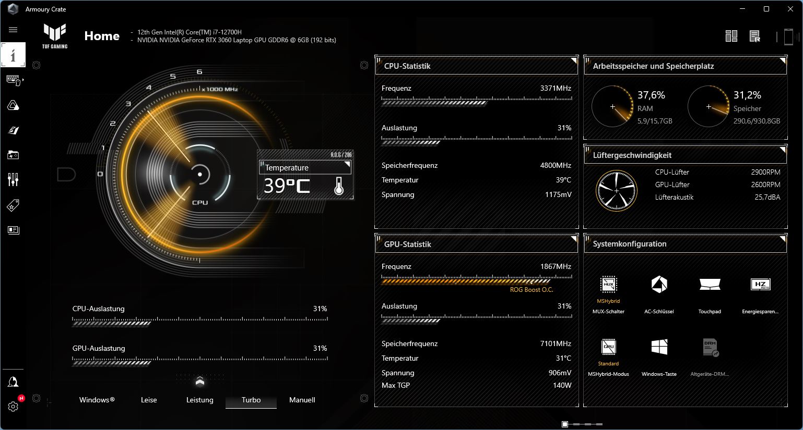Click the fan wheel graphic in Lüftergeschwindigkeit
803x430 pixels.
(617, 191)
